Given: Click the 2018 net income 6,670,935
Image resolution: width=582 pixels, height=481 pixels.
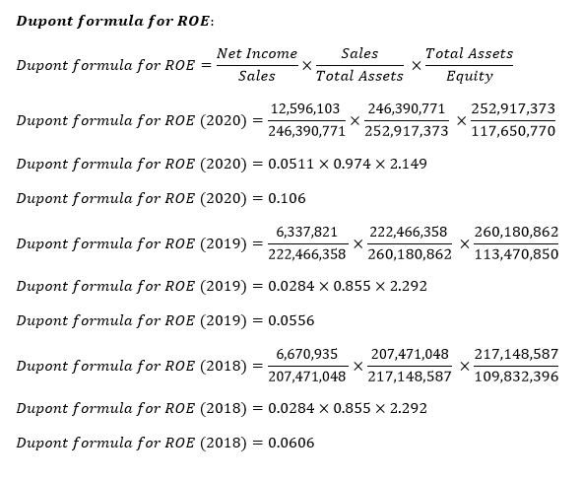Looking at the screenshot, I should point(306,355).
